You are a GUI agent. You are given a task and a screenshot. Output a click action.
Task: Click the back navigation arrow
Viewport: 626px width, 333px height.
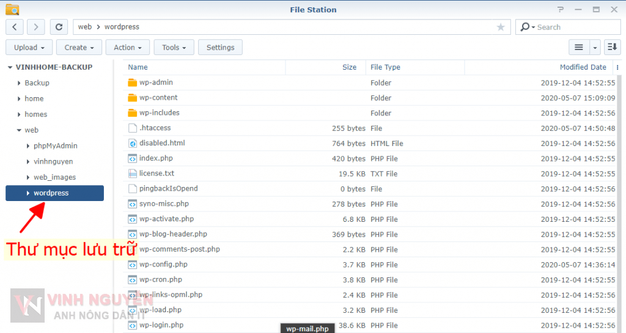click(x=15, y=27)
